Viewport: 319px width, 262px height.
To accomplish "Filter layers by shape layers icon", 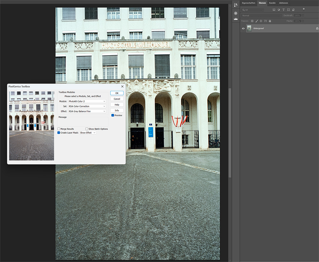I will (x=288, y=10).
